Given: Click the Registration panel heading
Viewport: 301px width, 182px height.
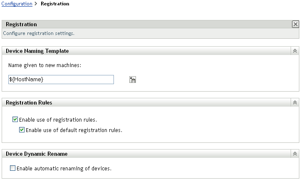Looking at the screenshot, I should (21, 25).
